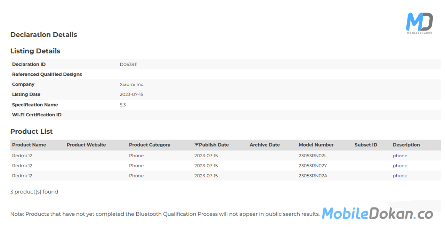
Task: Click the MobileDokan.co watermark logo
Action: point(377,214)
